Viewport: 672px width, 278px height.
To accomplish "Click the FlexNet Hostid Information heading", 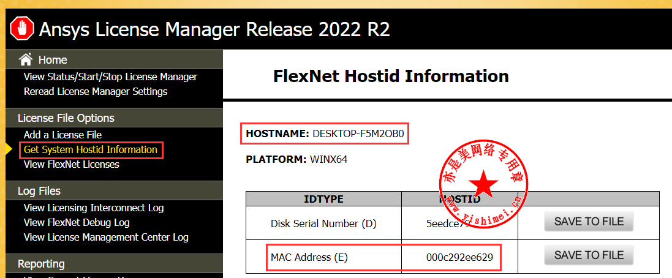I will tap(391, 77).
